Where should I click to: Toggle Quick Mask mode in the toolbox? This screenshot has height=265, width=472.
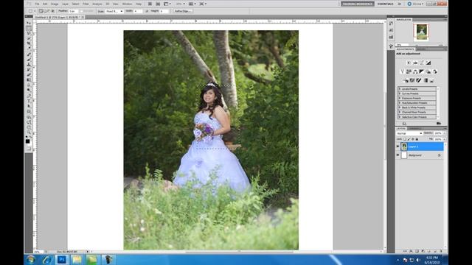point(29,149)
